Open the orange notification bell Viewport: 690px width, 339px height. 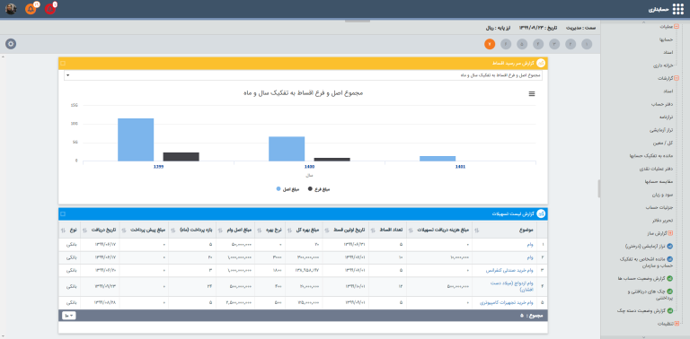point(31,9)
